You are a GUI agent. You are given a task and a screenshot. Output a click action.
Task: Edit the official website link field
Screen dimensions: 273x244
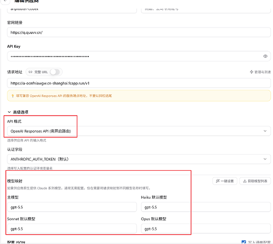[139, 32]
